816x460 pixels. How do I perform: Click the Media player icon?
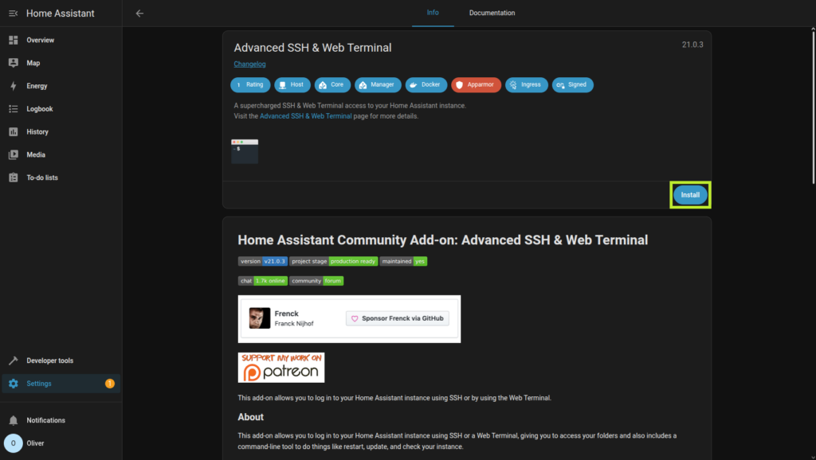[14, 154]
